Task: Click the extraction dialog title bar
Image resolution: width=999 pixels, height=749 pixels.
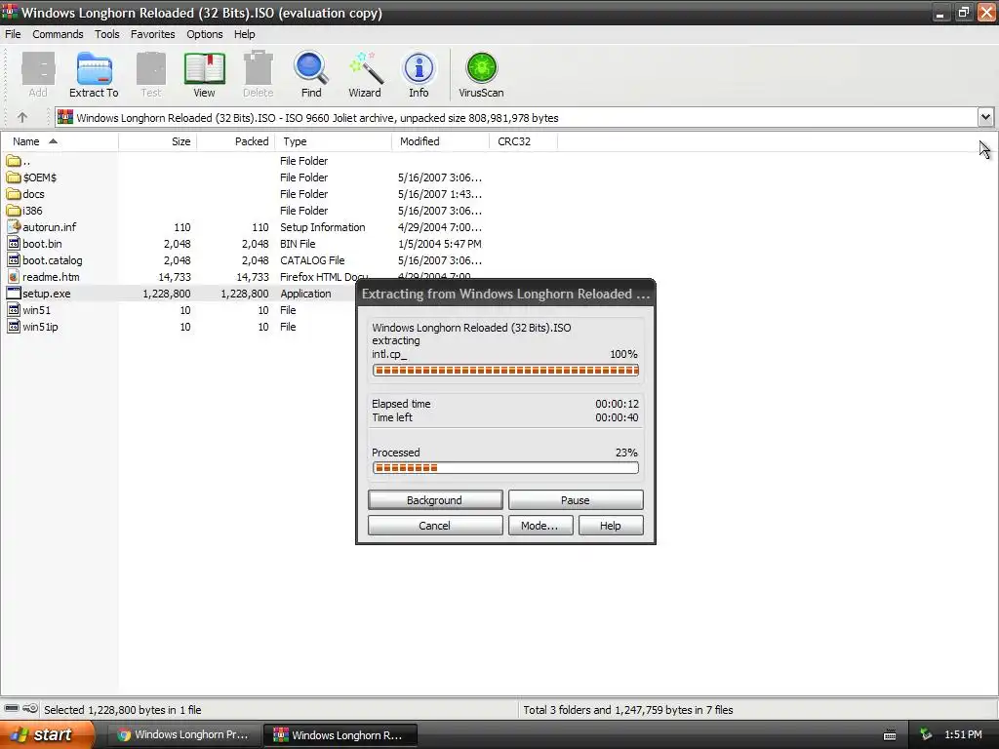Action: [506, 294]
